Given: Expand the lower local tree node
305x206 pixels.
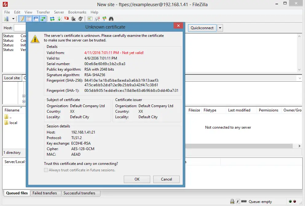Looking at the screenshot, I should [24, 101].
